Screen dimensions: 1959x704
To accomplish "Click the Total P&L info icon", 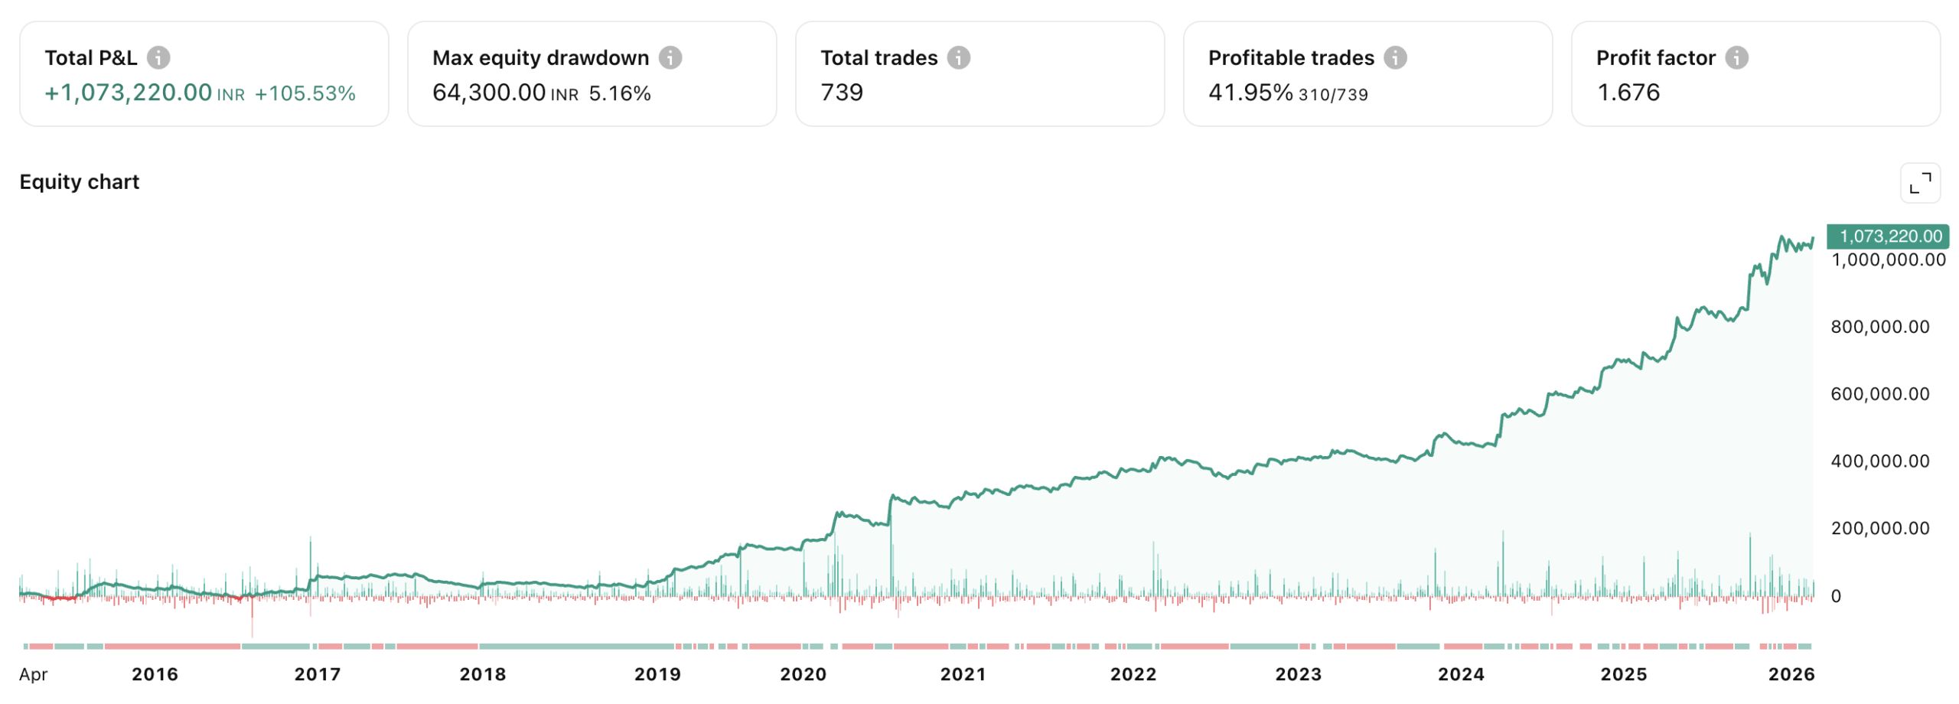I will [158, 57].
